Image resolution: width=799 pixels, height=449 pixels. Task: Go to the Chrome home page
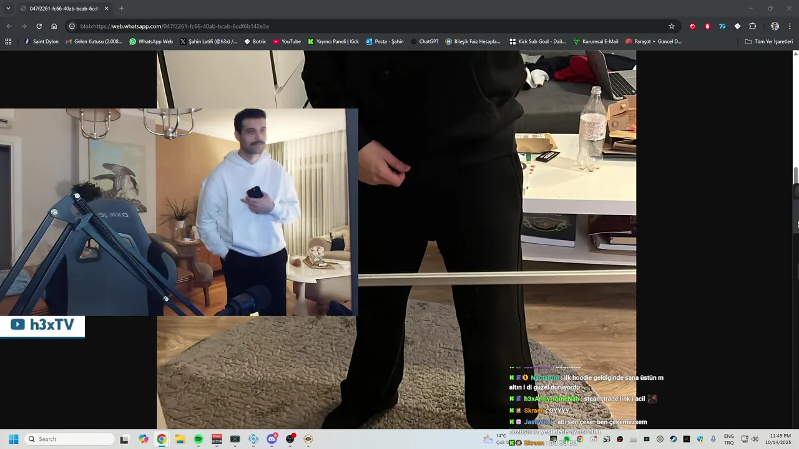(x=54, y=26)
